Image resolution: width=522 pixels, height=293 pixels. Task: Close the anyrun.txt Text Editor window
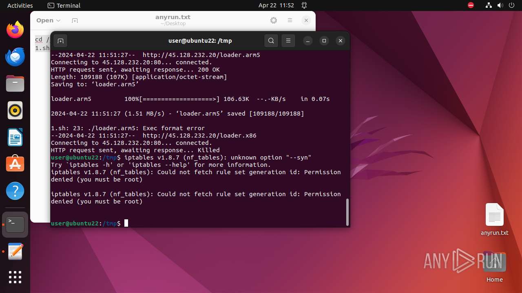click(306, 20)
